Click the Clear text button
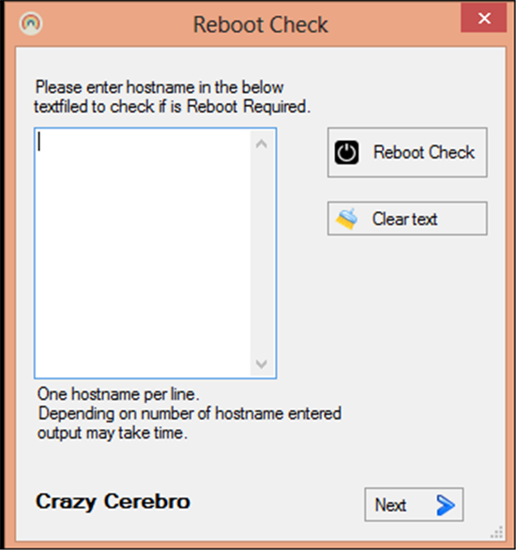516x550 pixels. (407, 218)
